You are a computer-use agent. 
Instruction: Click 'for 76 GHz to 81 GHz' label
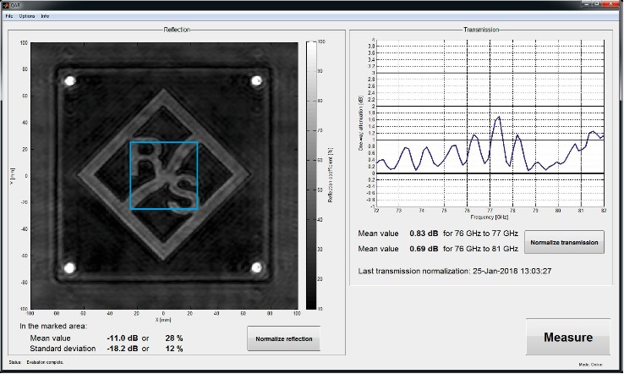(480, 249)
